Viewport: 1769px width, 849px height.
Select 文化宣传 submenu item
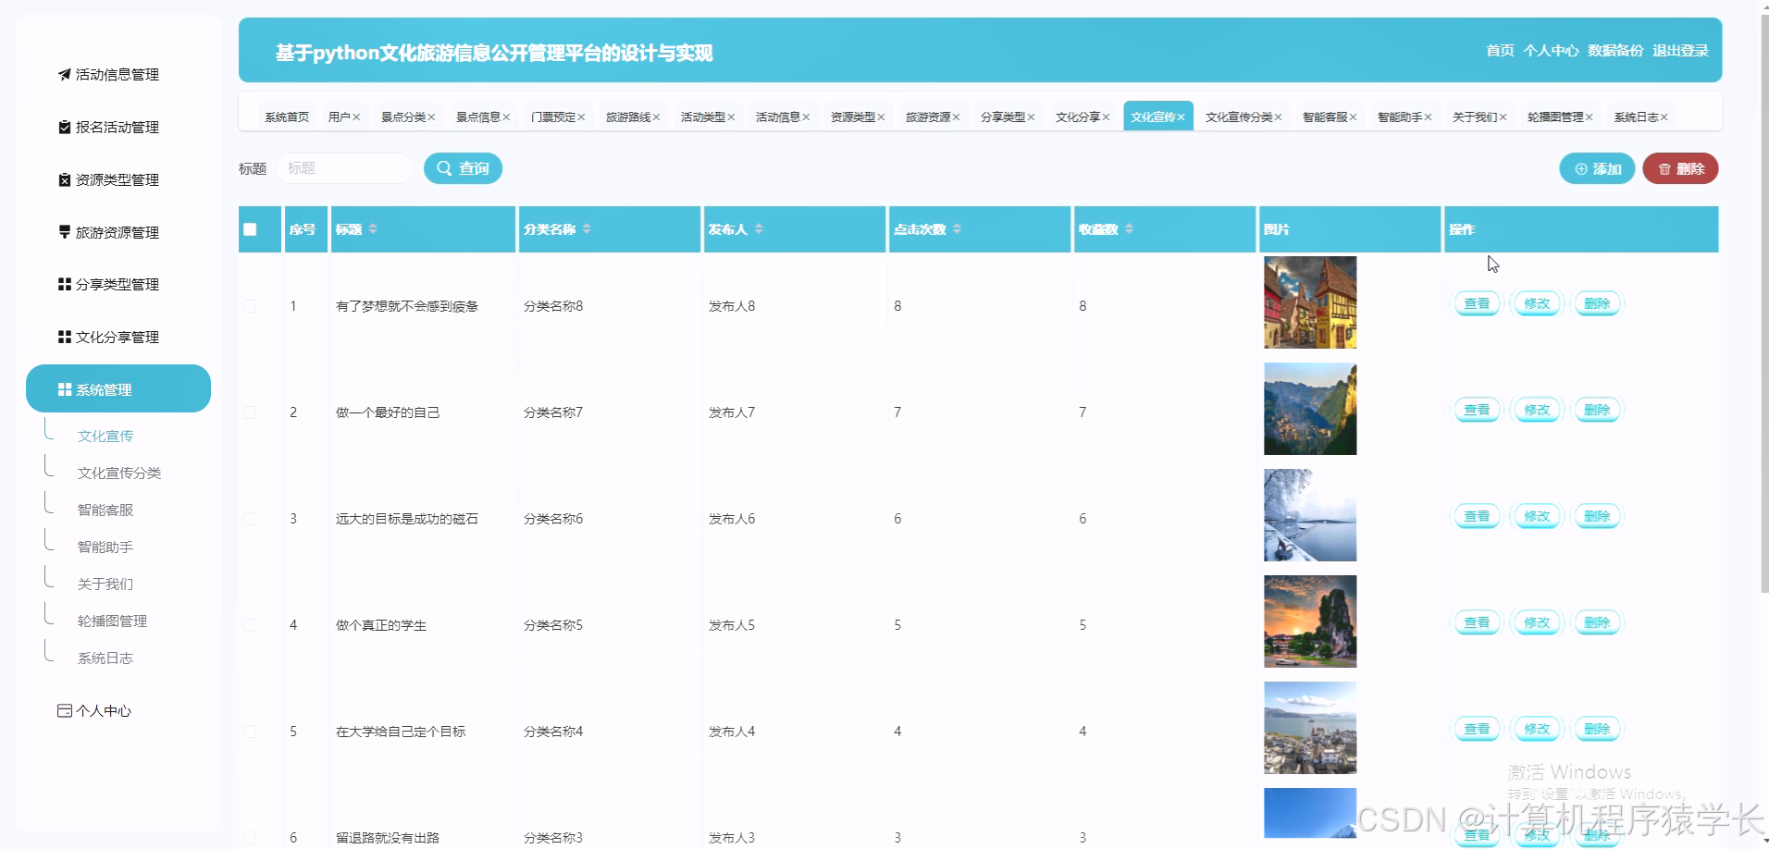pos(105,436)
